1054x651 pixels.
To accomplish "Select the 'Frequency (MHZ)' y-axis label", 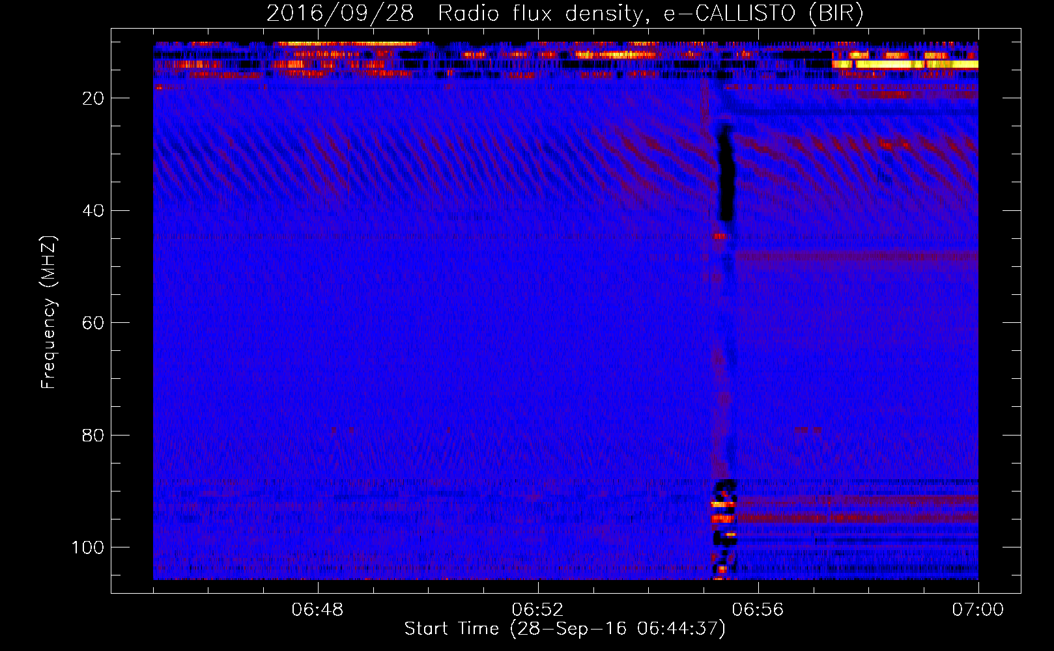I will pyautogui.click(x=49, y=312).
